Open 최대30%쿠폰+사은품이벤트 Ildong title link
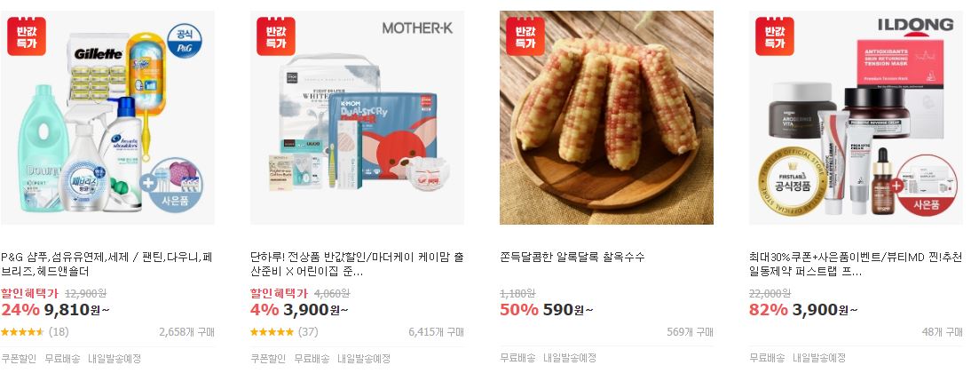The height and width of the screenshot is (381, 971). click(856, 264)
